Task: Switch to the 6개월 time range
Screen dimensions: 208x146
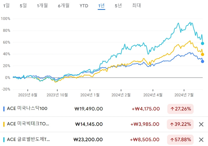Action: (x=64, y=5)
